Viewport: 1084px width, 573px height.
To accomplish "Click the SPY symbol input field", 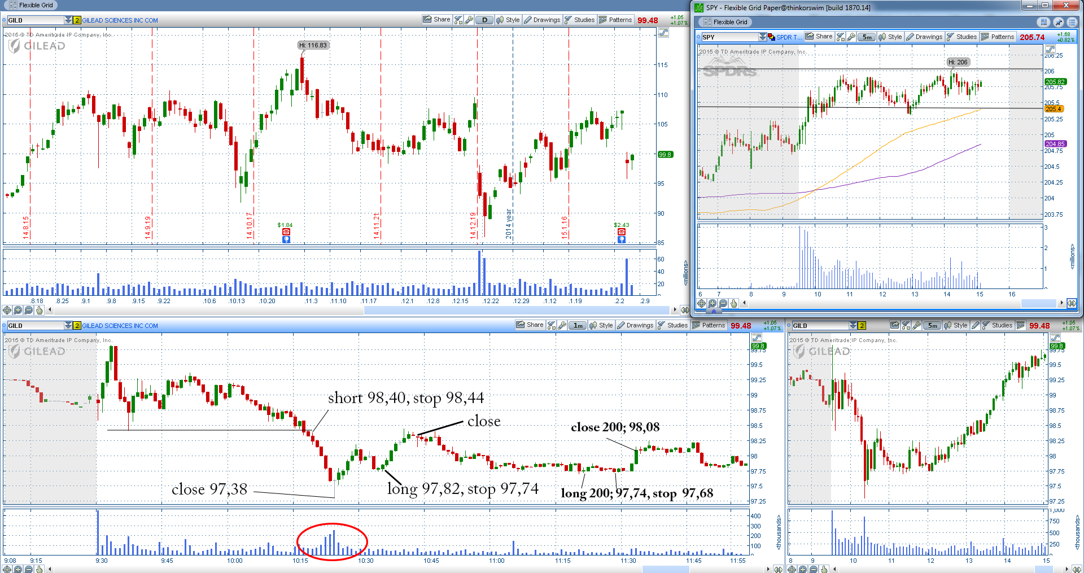I will (x=729, y=37).
